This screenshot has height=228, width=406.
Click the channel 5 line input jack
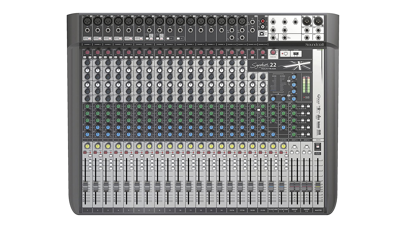tap(129, 30)
